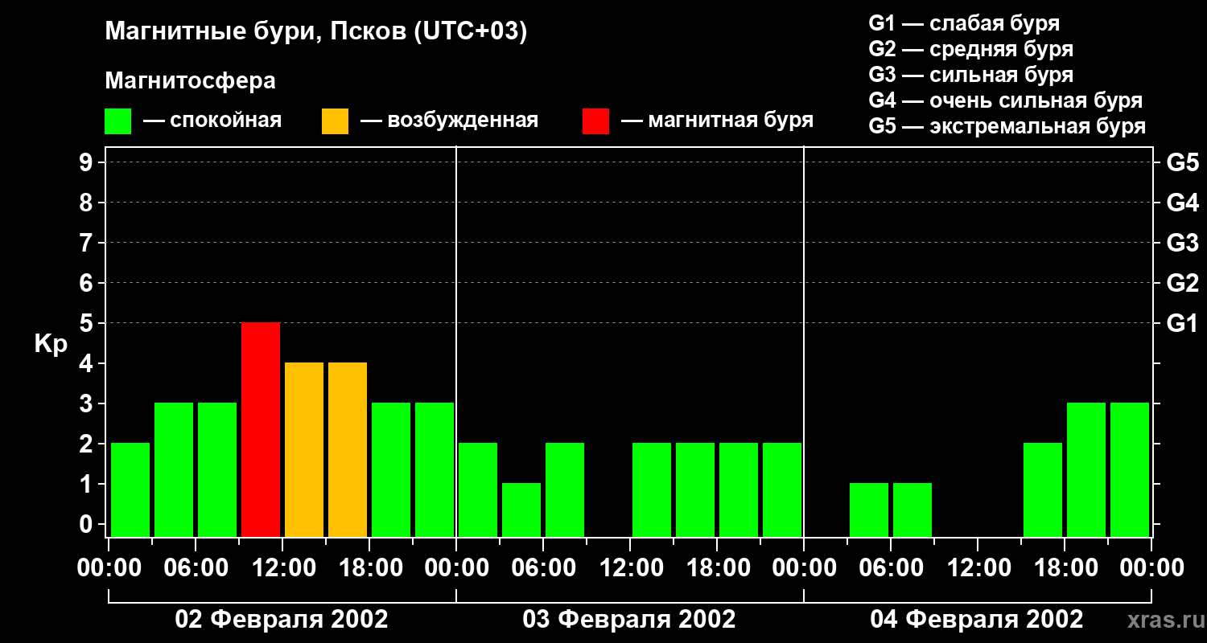Screen dimensions: 1207x643
Task: Click the Kp 1 bar on 03 Февраля
Action: tap(521, 510)
